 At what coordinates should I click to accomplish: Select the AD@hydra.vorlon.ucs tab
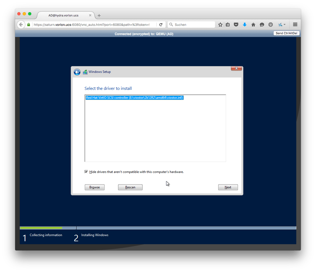[x=63, y=15]
